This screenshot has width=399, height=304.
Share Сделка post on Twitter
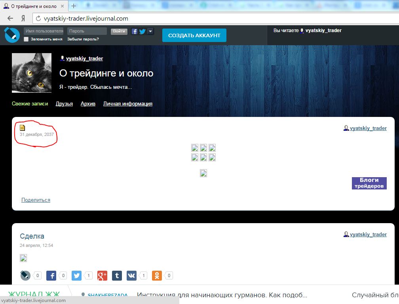click(76, 275)
